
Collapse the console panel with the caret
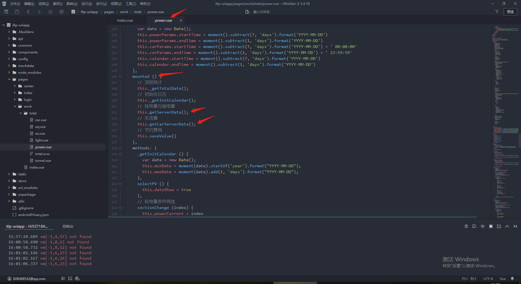click(x=507, y=226)
